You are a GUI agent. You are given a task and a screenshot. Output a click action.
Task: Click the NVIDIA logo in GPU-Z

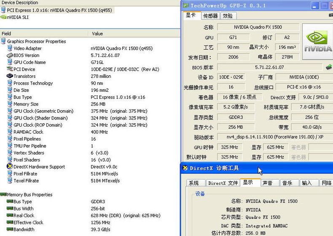[318, 42]
